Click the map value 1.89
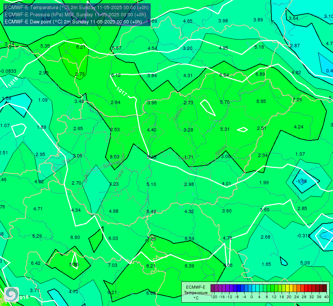 pos(41,127)
